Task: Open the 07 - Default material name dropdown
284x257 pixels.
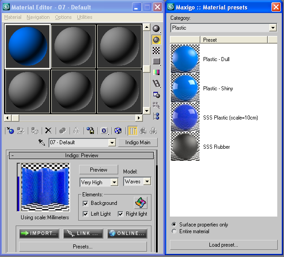Action: point(112,142)
